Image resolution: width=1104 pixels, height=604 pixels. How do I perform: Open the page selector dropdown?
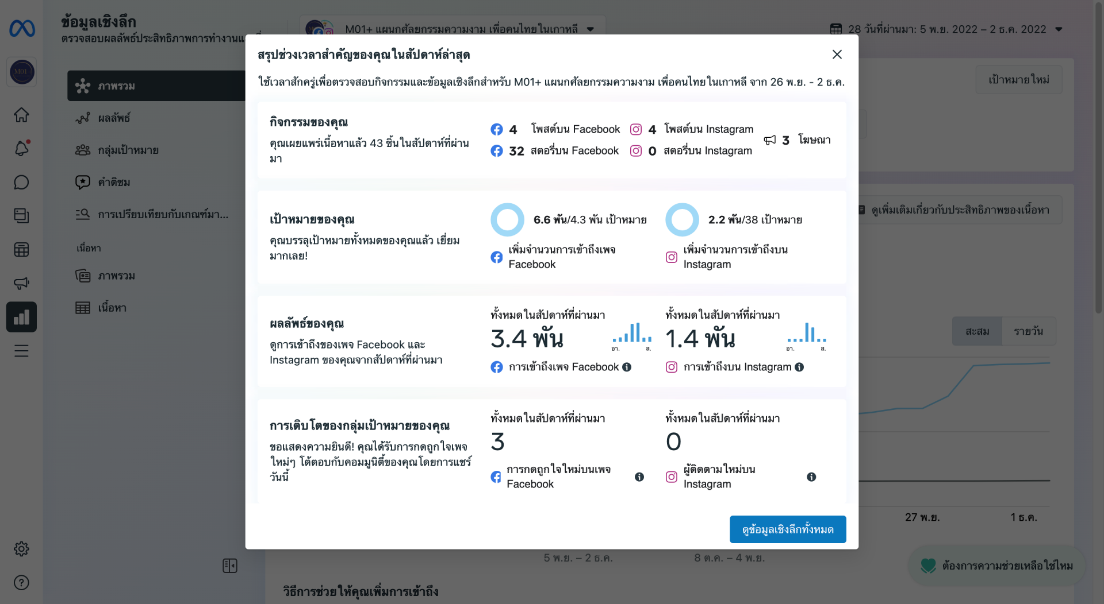pyautogui.click(x=453, y=28)
